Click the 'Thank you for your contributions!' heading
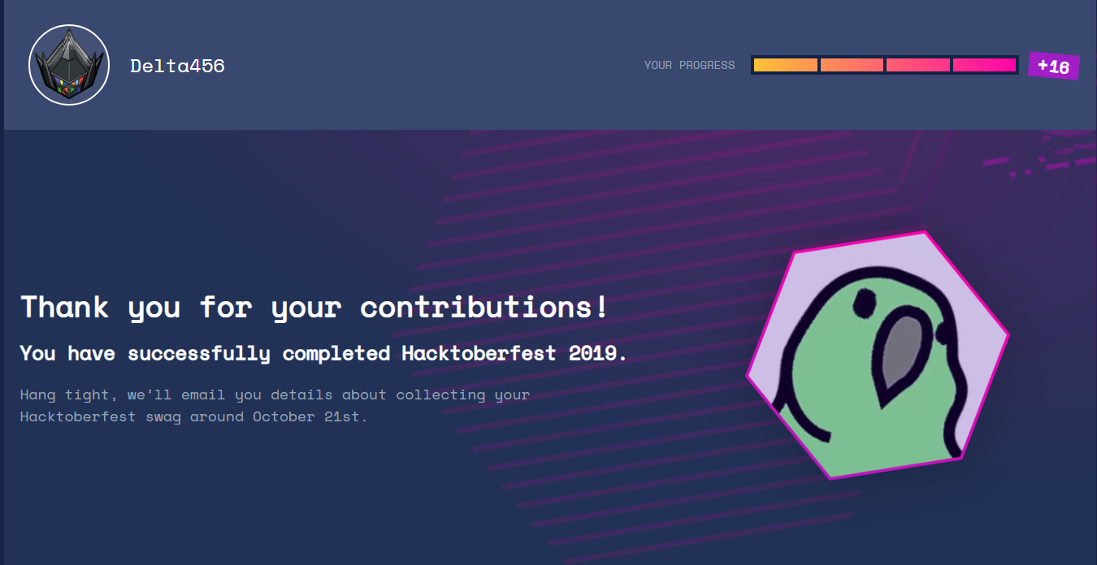1097x565 pixels. point(314,308)
